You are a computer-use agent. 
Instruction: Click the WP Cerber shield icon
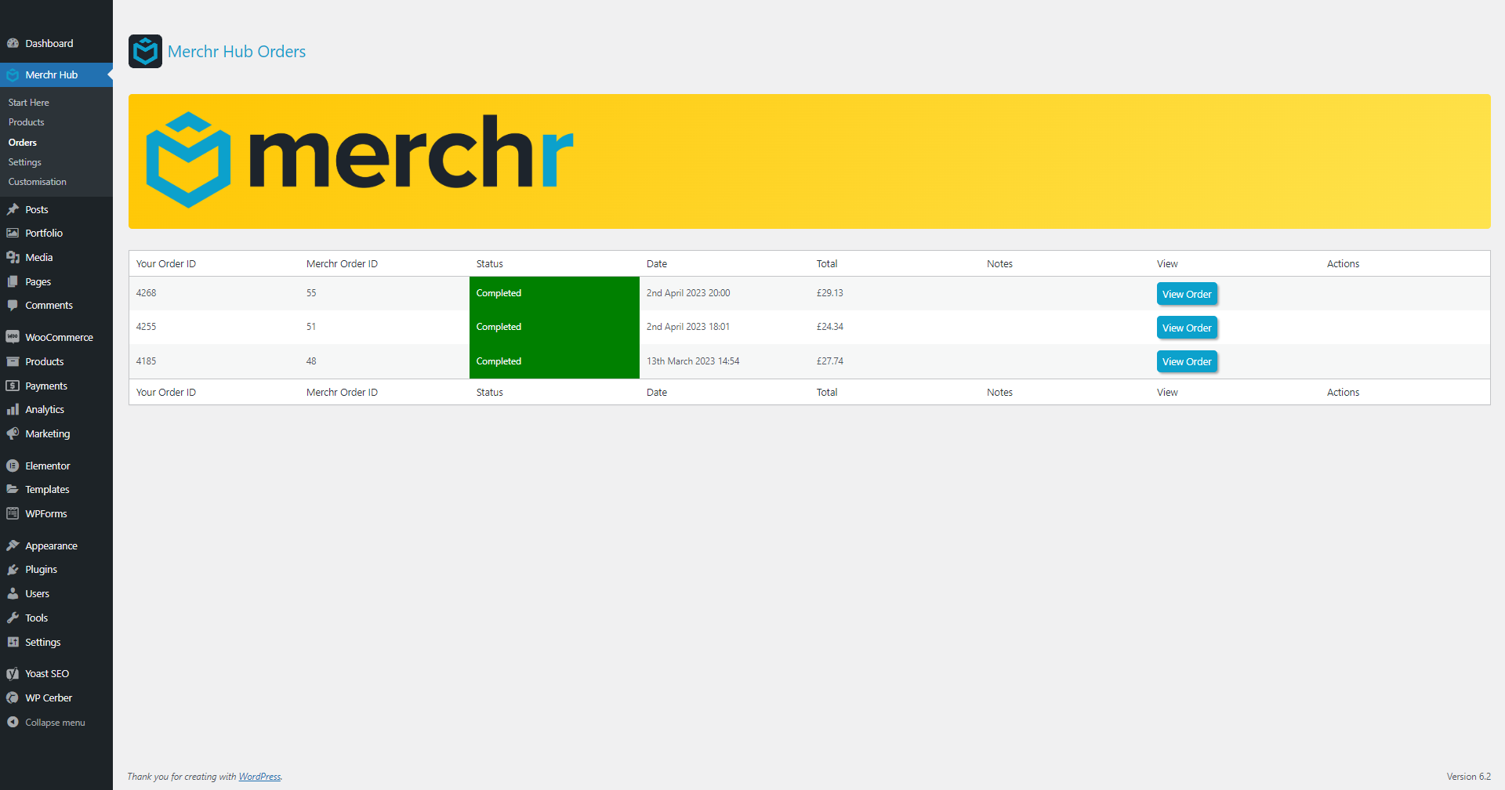coord(13,698)
